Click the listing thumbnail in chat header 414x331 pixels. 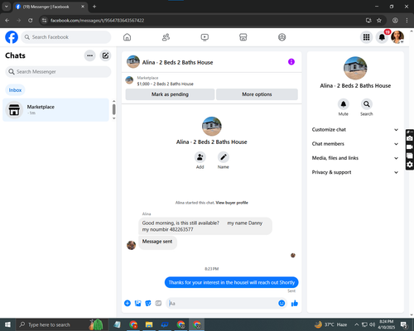(x=133, y=62)
